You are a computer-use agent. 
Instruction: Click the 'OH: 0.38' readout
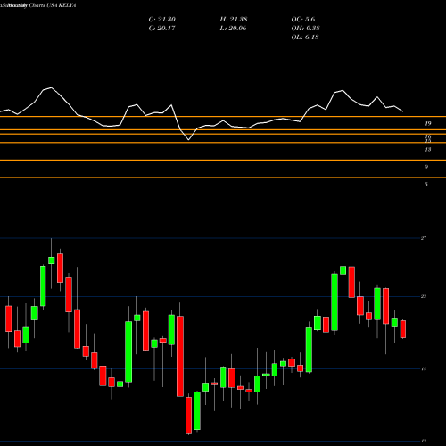tap(305, 29)
